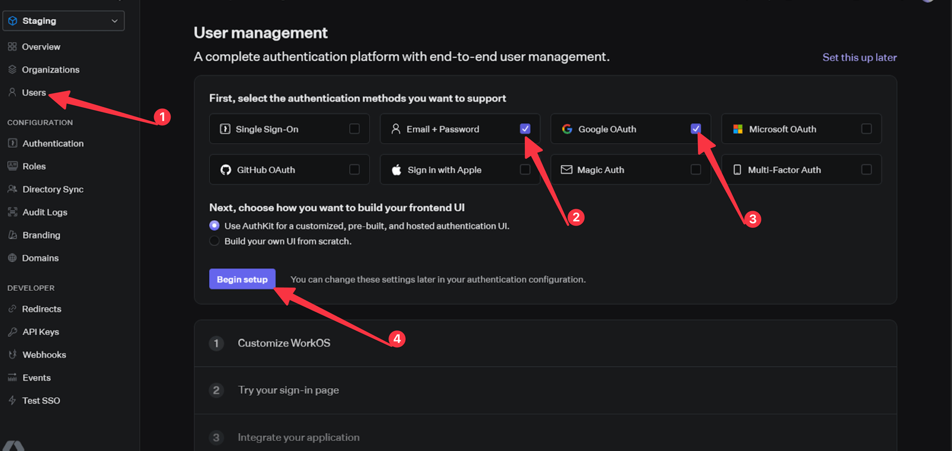Open Directory Sync sidebar item
The height and width of the screenshot is (451, 952).
coord(53,189)
